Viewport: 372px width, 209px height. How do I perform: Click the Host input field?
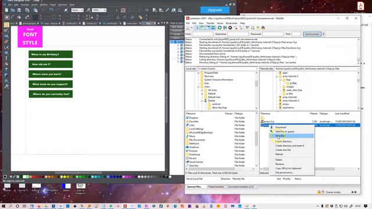click(x=202, y=34)
